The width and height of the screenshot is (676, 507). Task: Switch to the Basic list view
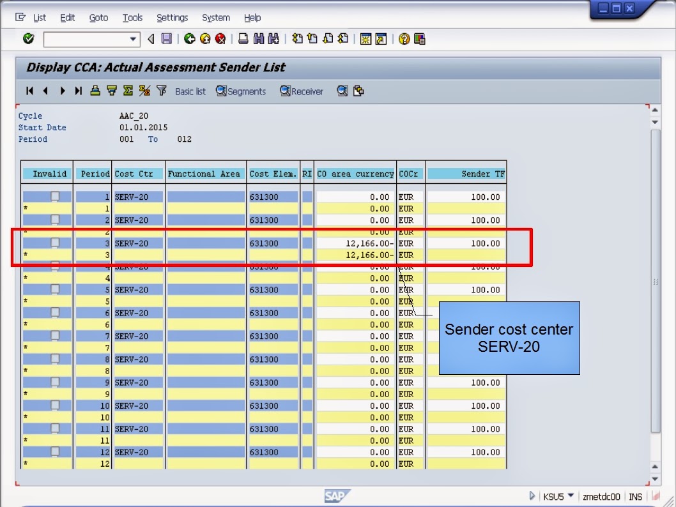pyautogui.click(x=190, y=91)
